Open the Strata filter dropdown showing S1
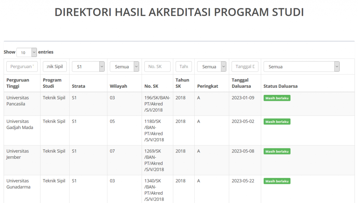358x203 pixels. pyautogui.click(x=88, y=67)
